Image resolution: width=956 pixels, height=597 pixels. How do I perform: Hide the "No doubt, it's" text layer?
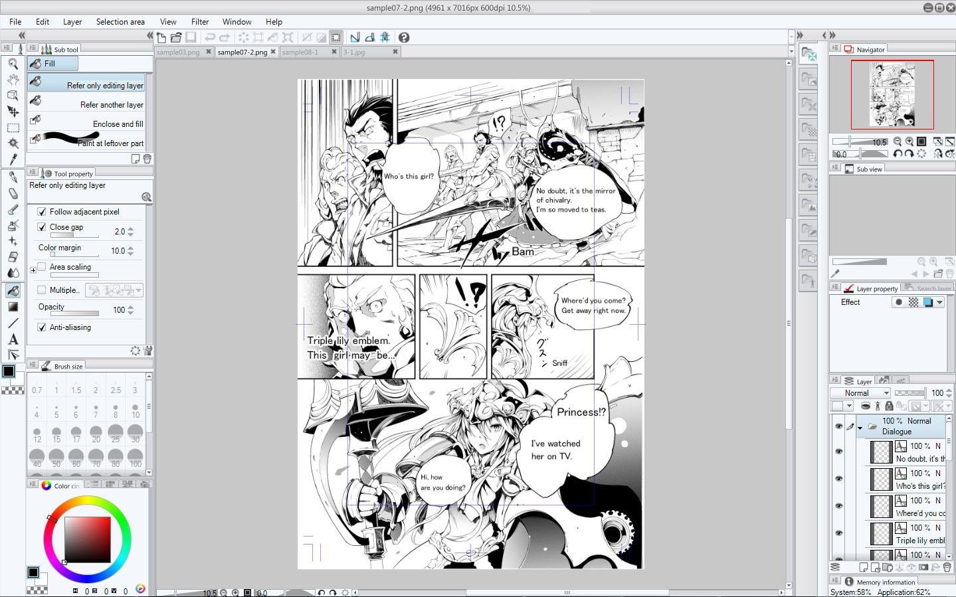click(838, 452)
